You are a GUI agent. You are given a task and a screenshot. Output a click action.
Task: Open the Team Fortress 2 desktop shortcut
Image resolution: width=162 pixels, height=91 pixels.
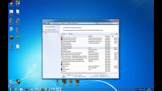64,83
